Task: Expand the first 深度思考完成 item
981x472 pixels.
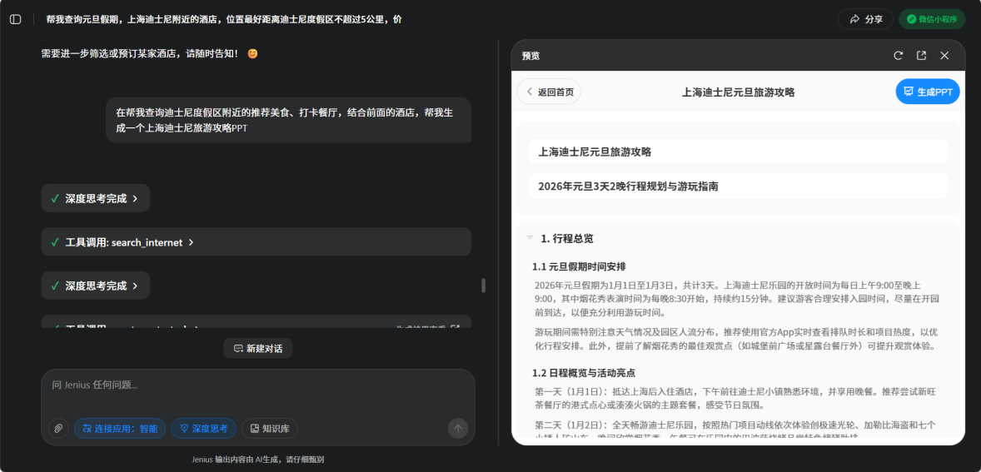Action: tap(95, 199)
